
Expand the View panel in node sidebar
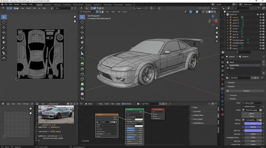[x=195, y=107]
